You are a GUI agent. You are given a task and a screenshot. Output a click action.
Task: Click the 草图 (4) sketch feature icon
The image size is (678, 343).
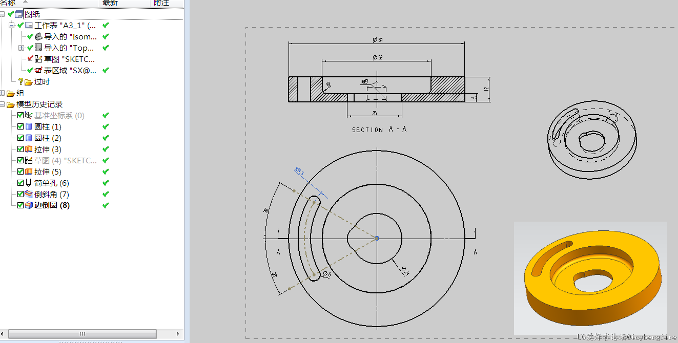click(x=29, y=161)
